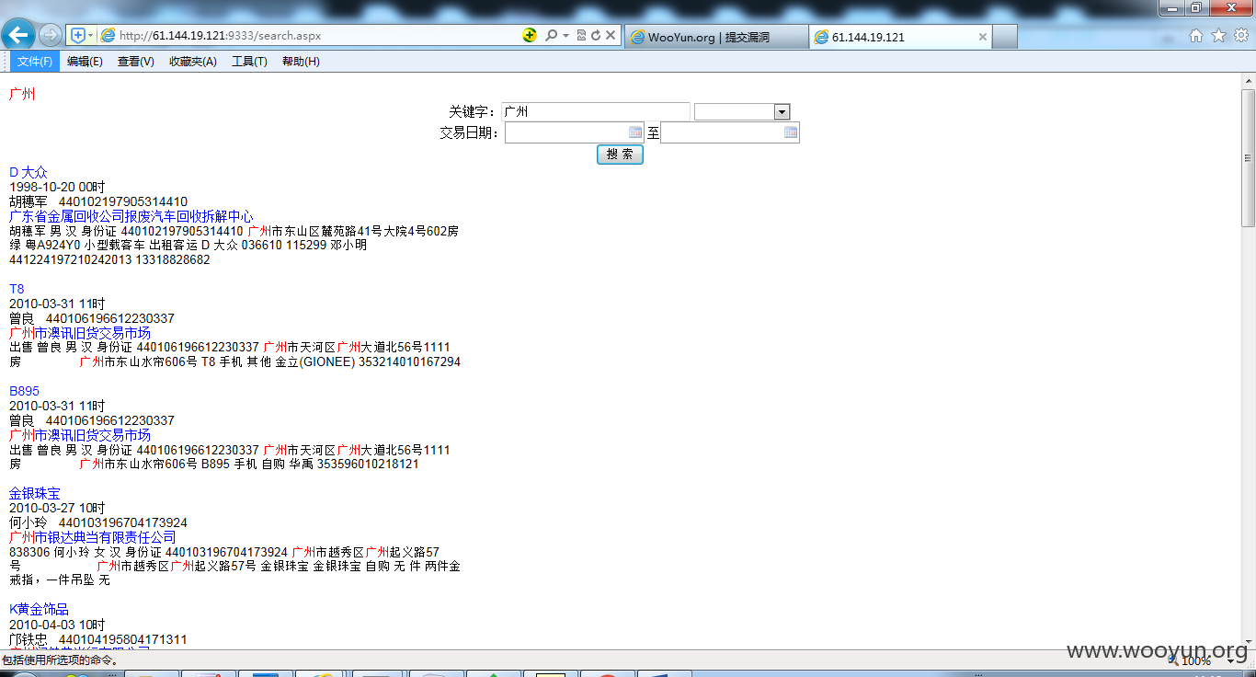Viewport: 1256px width, 677px height.
Task: Open 广州市银达典当有限责任公司 link
Action: point(92,537)
